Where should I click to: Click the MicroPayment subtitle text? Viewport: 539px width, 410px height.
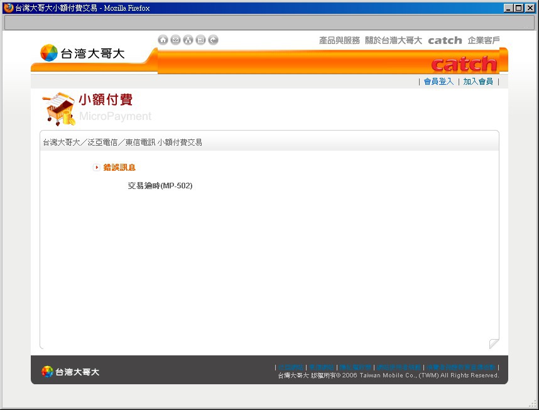click(115, 116)
